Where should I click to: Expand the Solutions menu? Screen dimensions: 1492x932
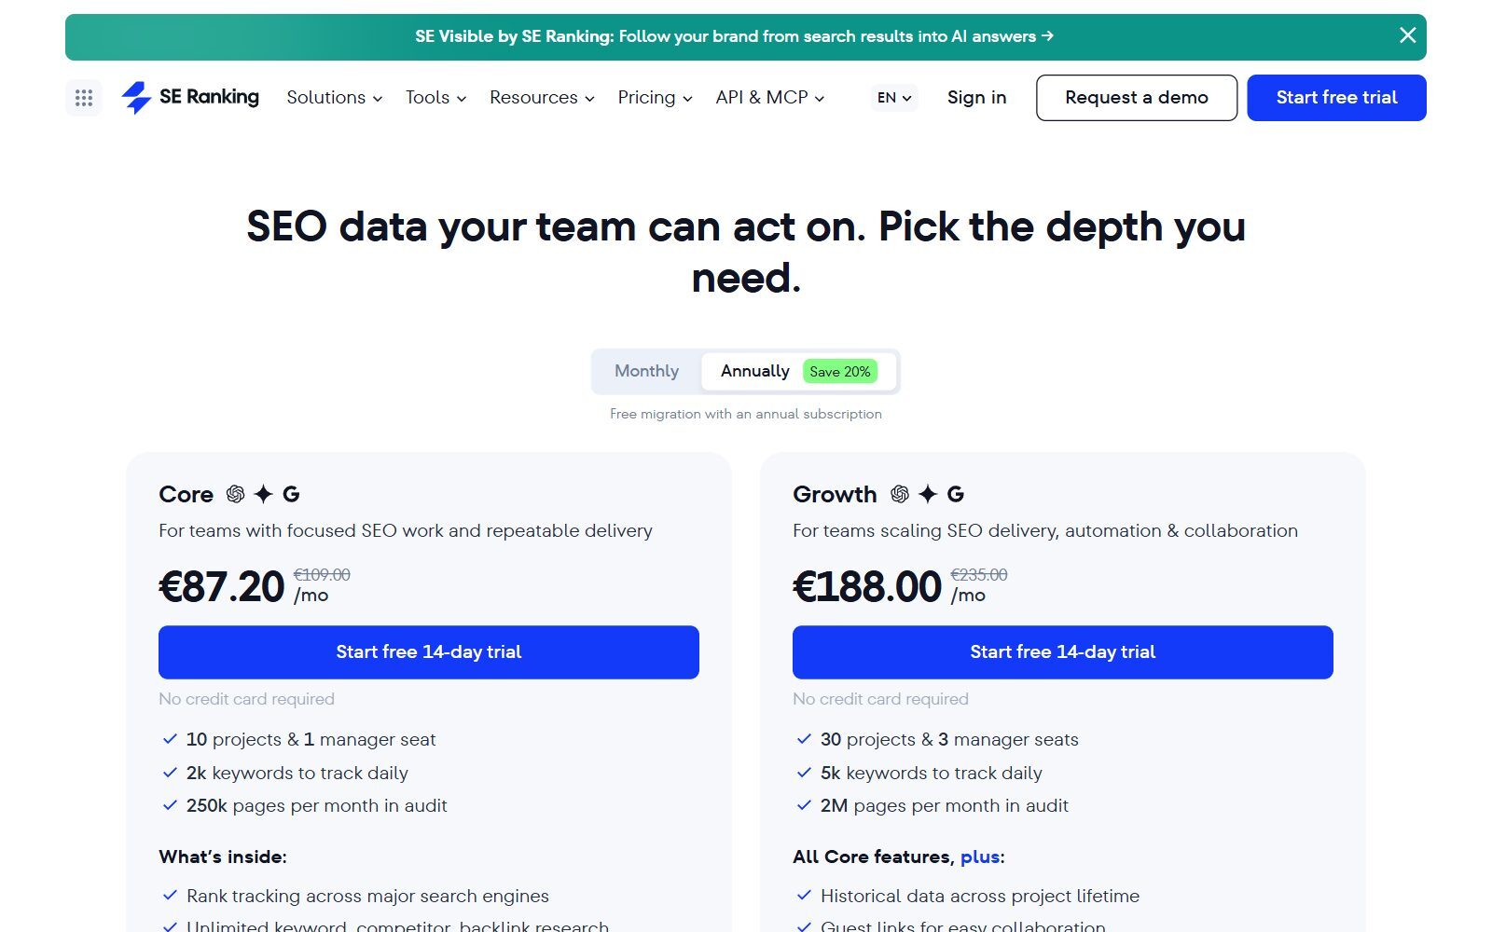tap(334, 97)
